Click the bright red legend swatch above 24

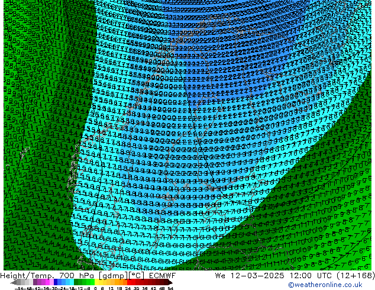(x=129, y=282)
